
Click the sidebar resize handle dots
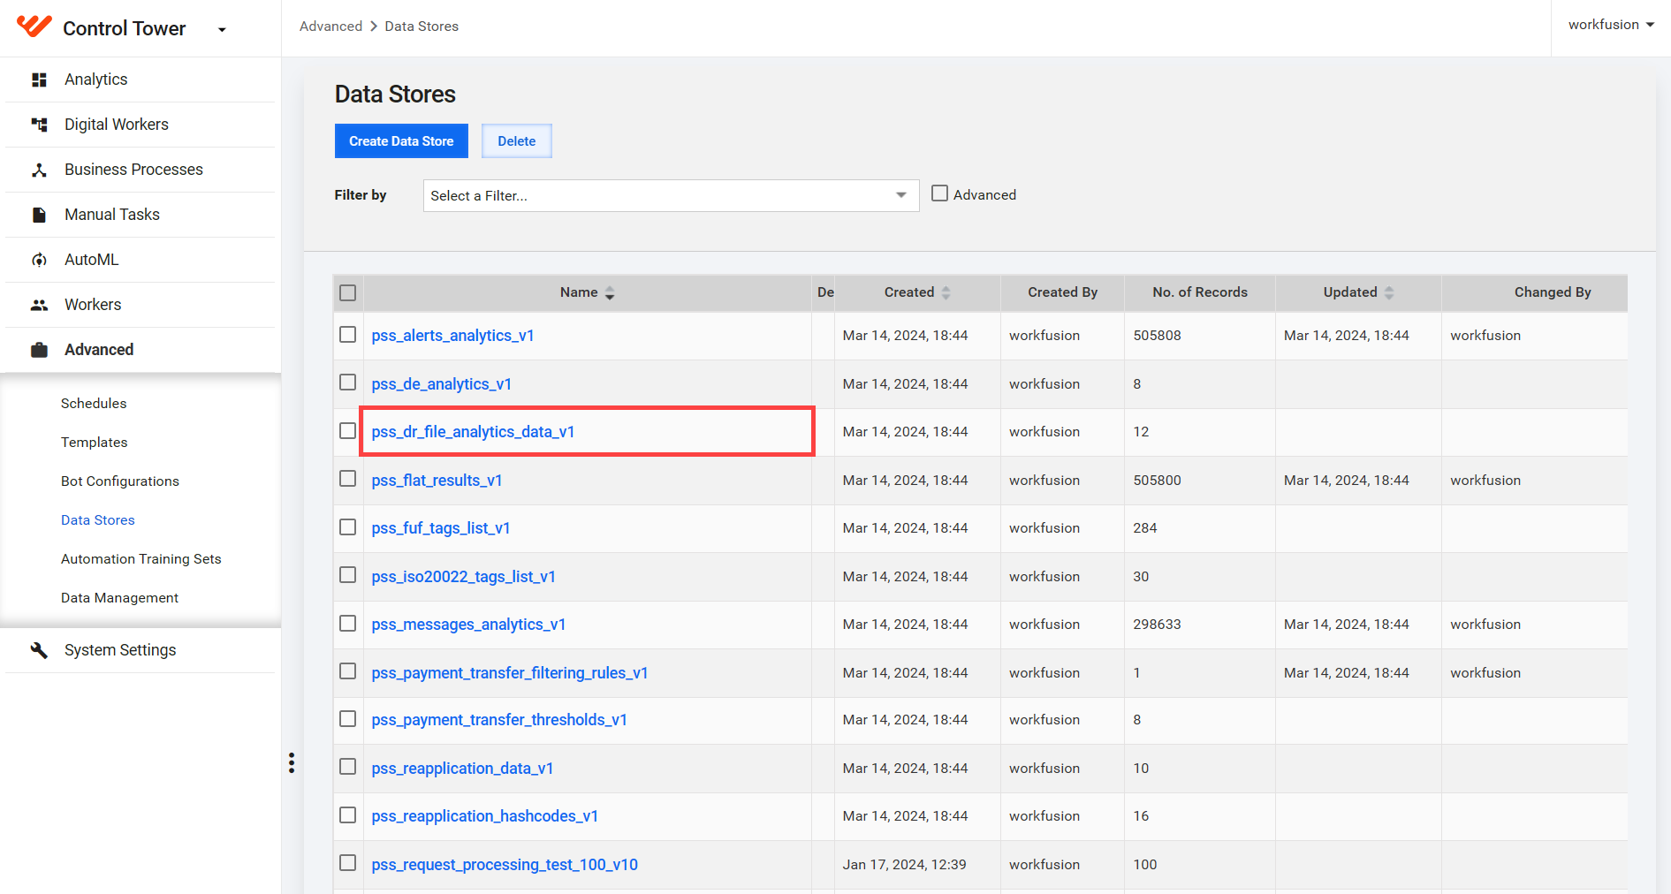tap(292, 763)
